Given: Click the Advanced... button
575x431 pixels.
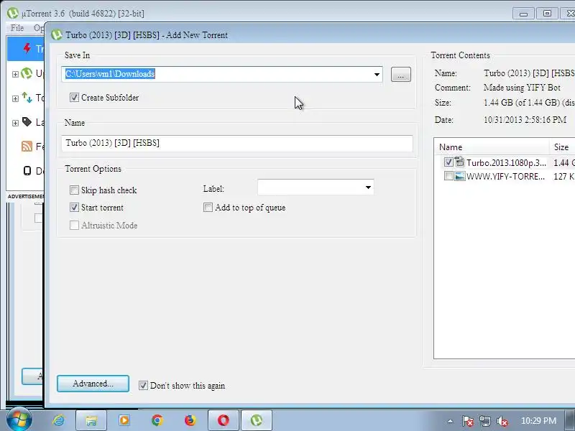Looking at the screenshot, I should (x=93, y=384).
